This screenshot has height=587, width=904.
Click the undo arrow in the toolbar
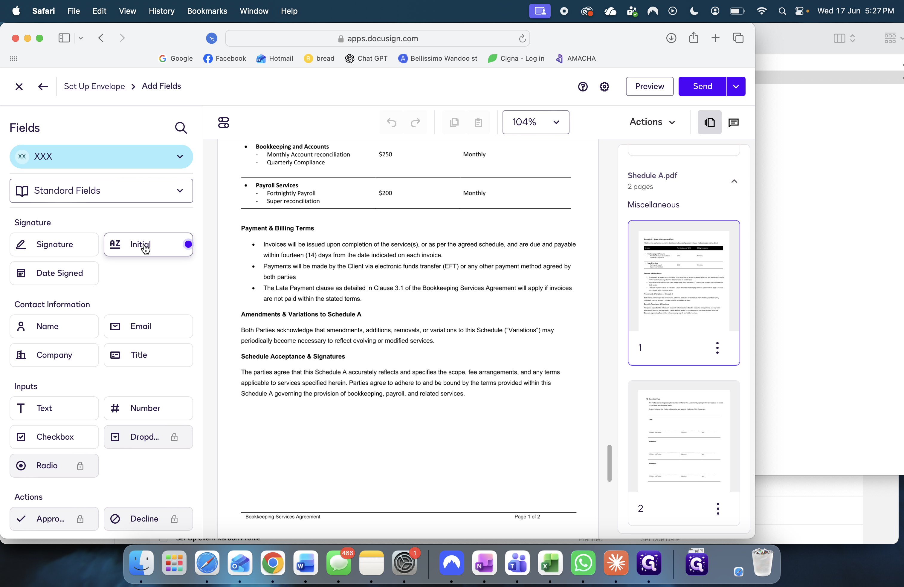[x=392, y=122]
